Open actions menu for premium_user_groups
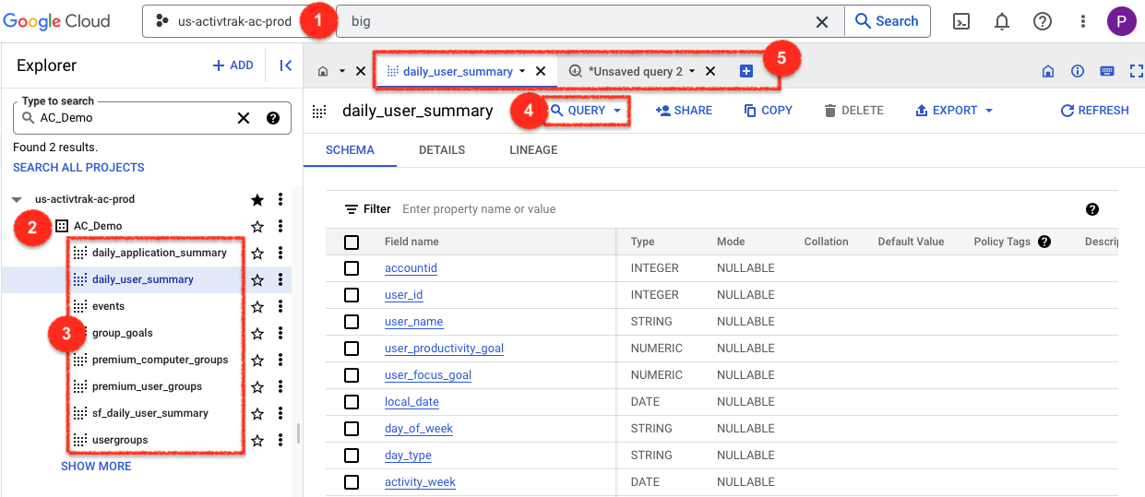 [280, 386]
